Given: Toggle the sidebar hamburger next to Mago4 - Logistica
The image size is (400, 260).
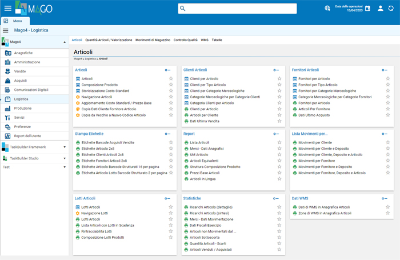Looking at the screenshot, I should click(6, 30).
